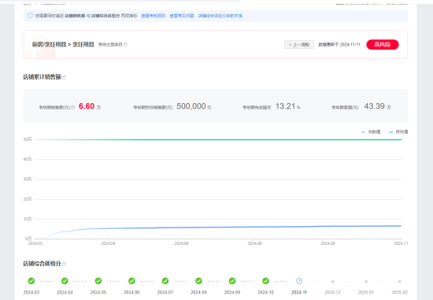This screenshot has height=300, width=433.
Task: Click the blue current value line on chart
Action: pyautogui.click(x=218, y=228)
